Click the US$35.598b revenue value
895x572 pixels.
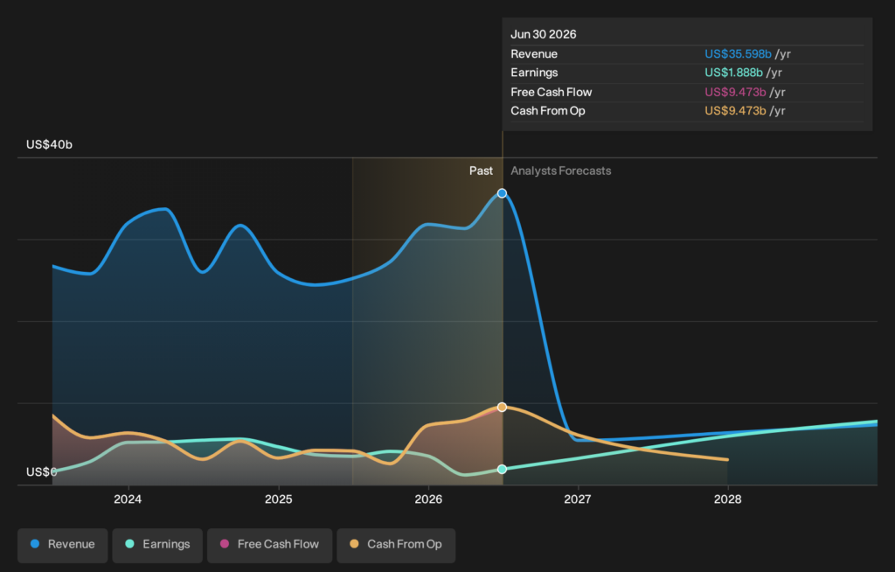pyautogui.click(x=738, y=53)
